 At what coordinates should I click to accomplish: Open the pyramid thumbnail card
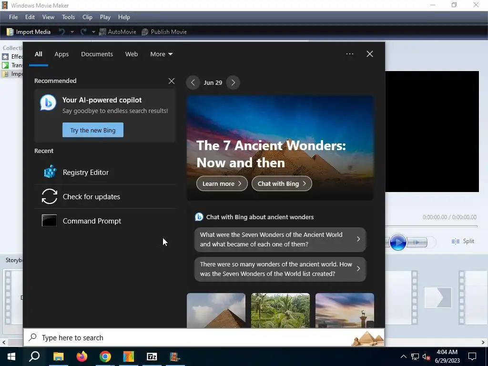tap(216, 310)
